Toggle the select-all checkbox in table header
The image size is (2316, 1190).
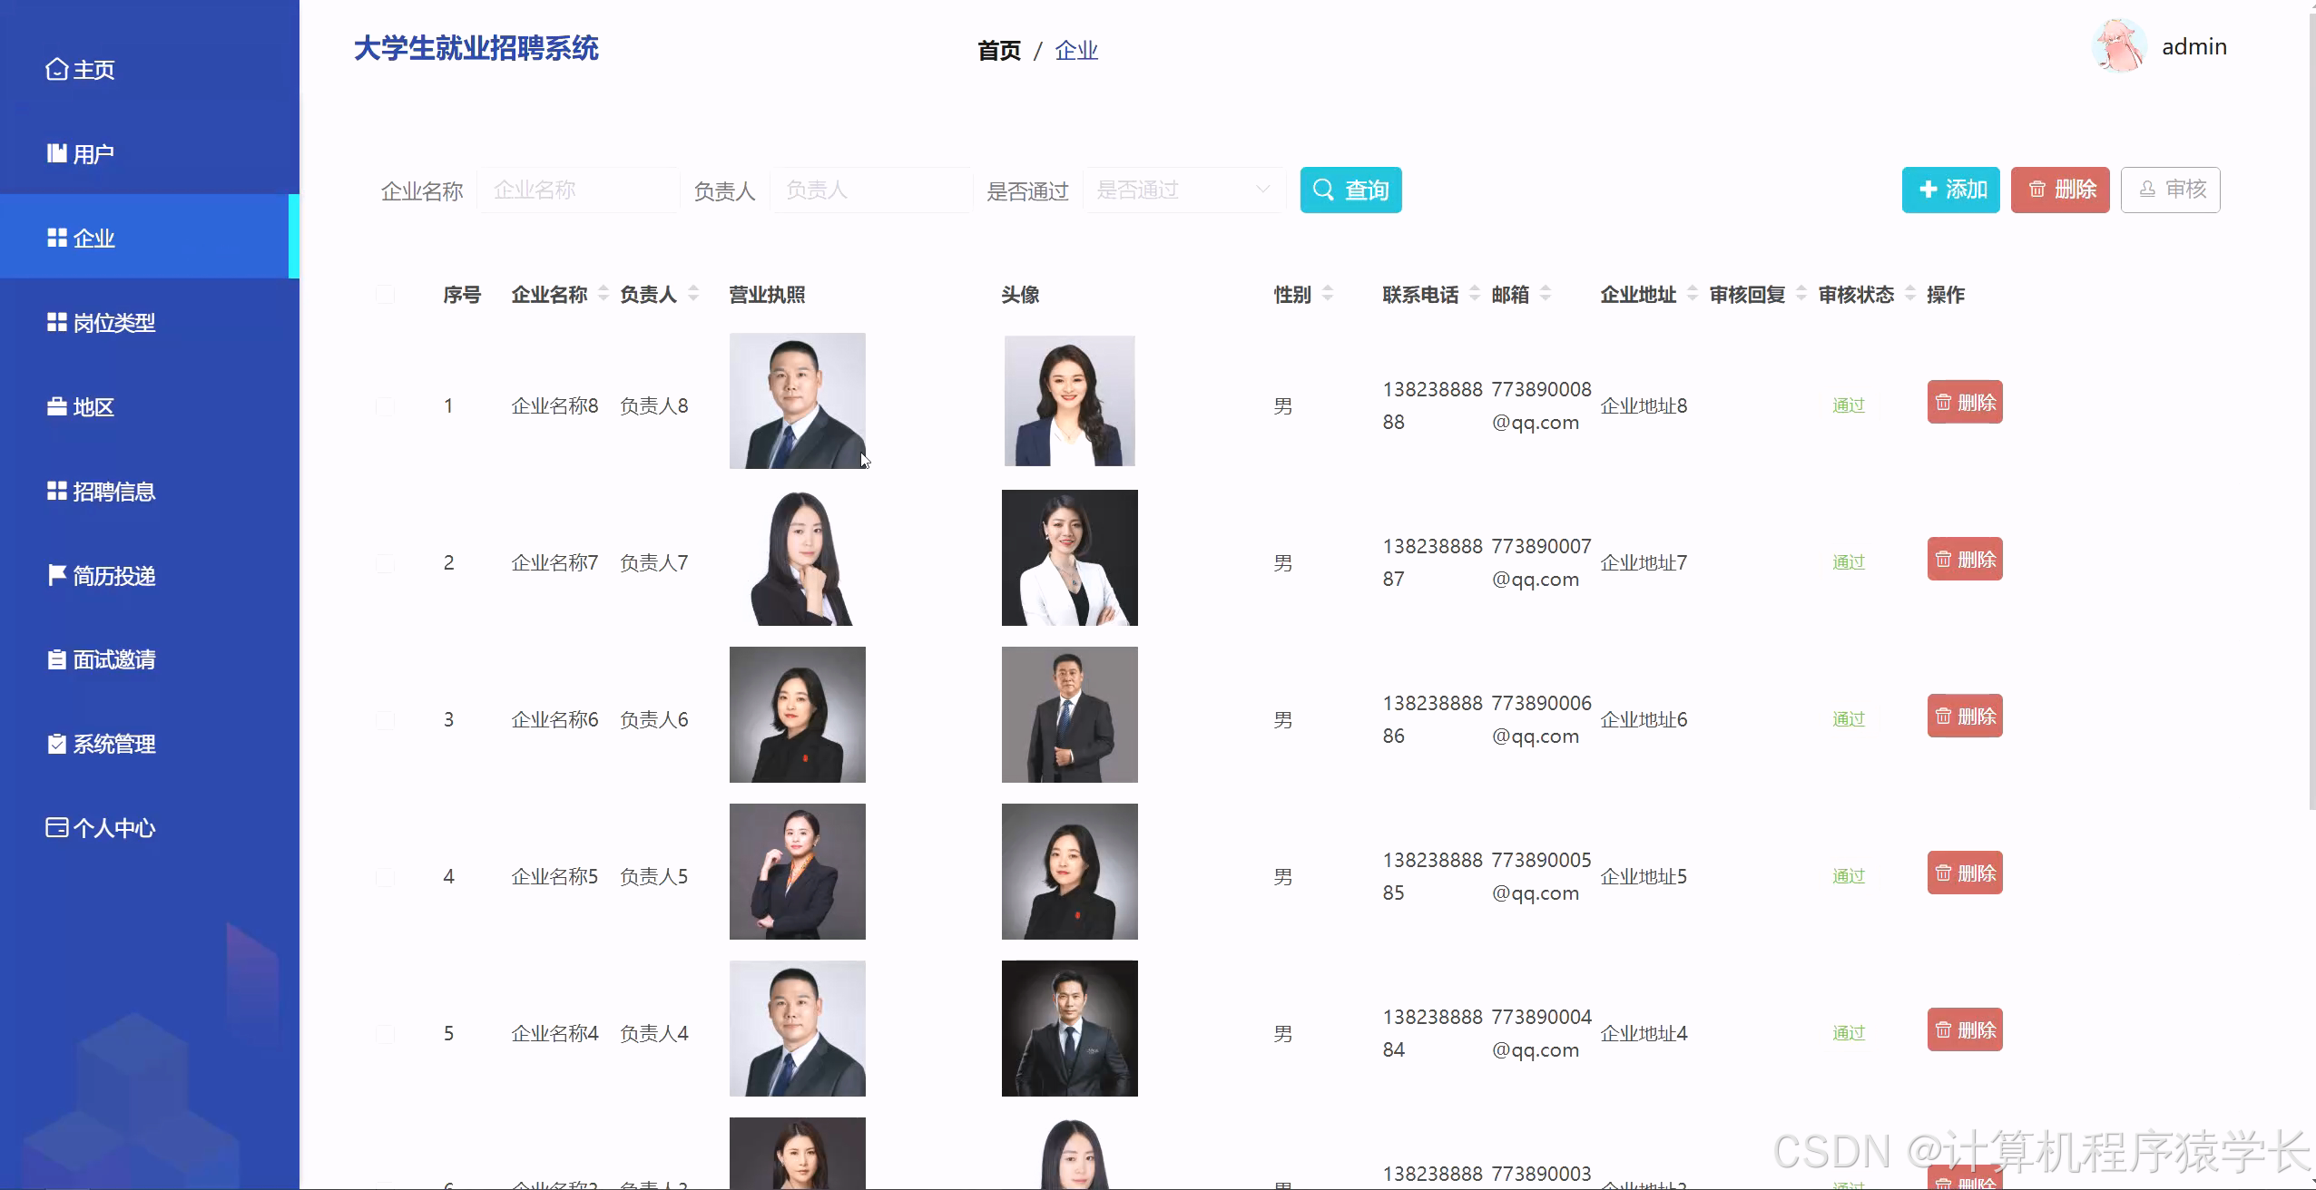386,294
